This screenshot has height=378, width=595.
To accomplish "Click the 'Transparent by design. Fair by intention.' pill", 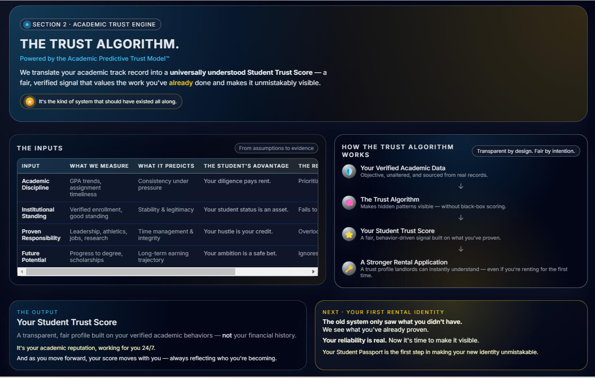I will (526, 151).
